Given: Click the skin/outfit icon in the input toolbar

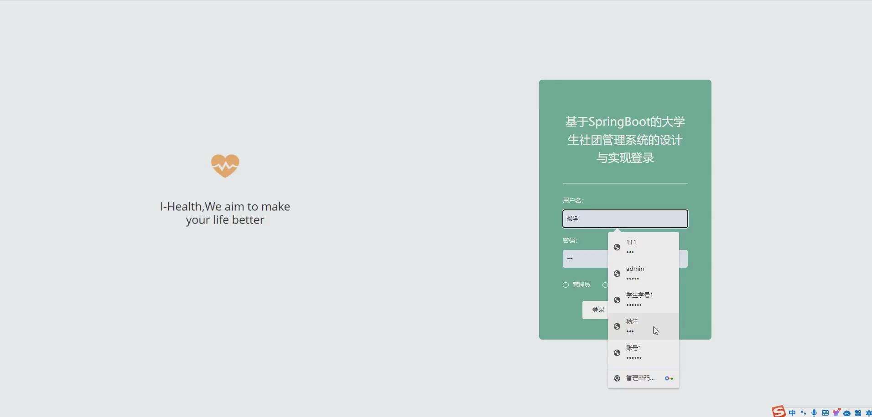Looking at the screenshot, I should 836,412.
